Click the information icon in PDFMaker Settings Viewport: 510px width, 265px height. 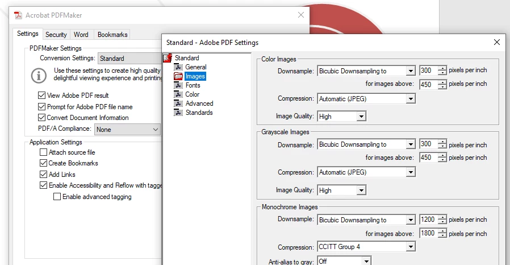(39, 76)
